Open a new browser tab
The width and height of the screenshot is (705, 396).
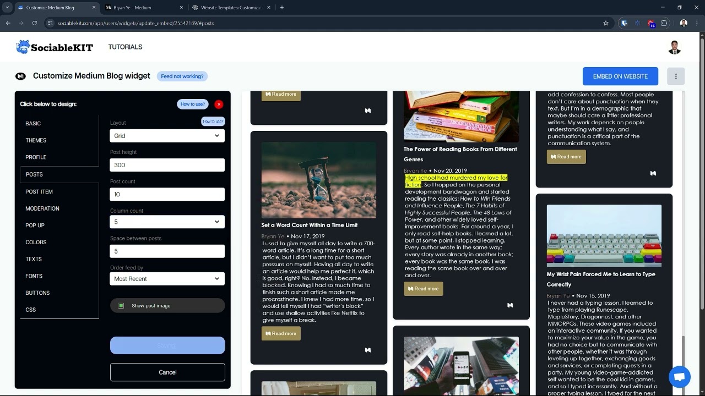tap(282, 8)
